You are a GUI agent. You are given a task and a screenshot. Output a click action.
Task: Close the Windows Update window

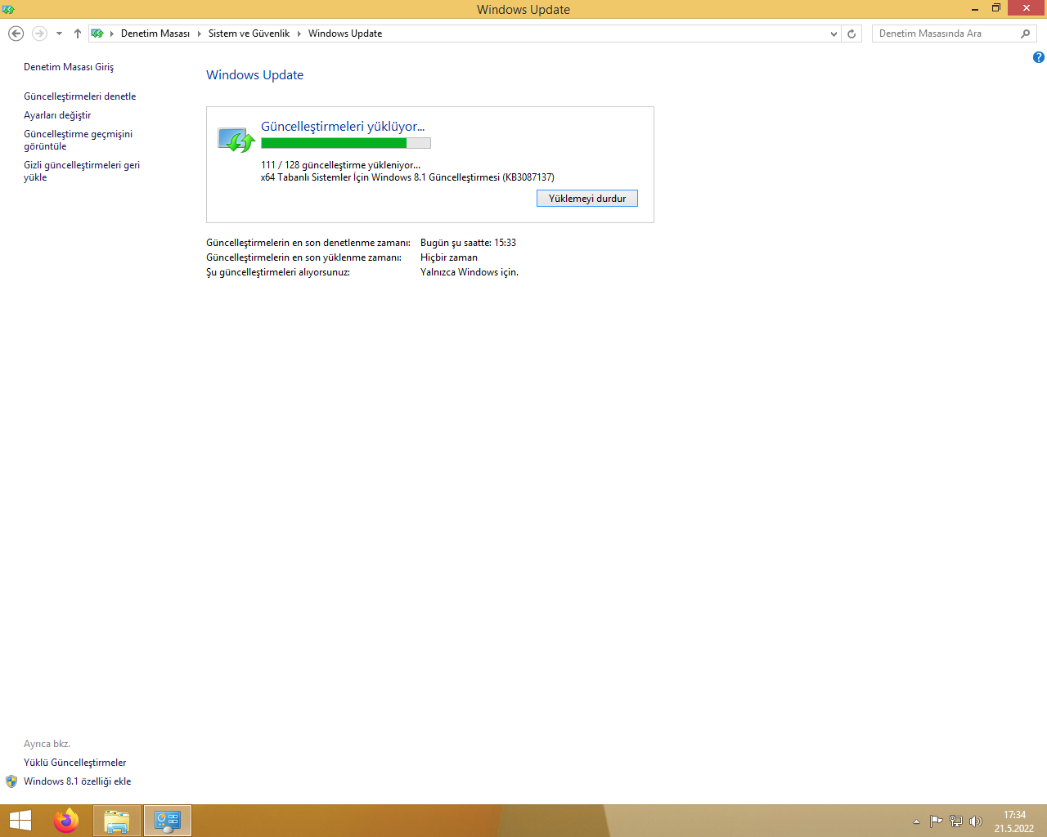tap(1027, 8)
